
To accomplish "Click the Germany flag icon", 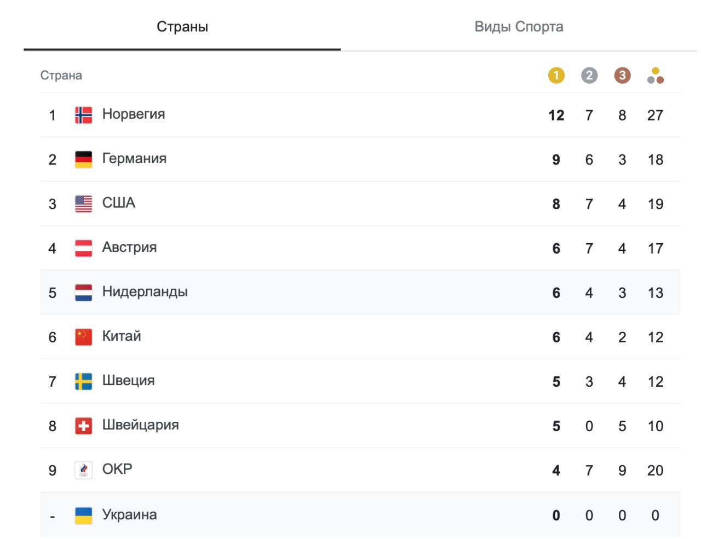I will click(83, 159).
